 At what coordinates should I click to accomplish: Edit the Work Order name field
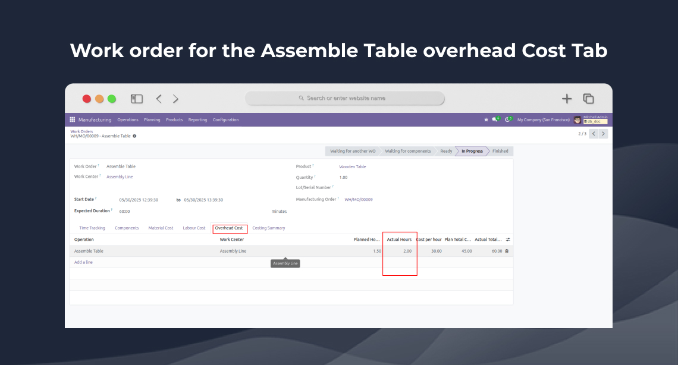tap(121, 166)
